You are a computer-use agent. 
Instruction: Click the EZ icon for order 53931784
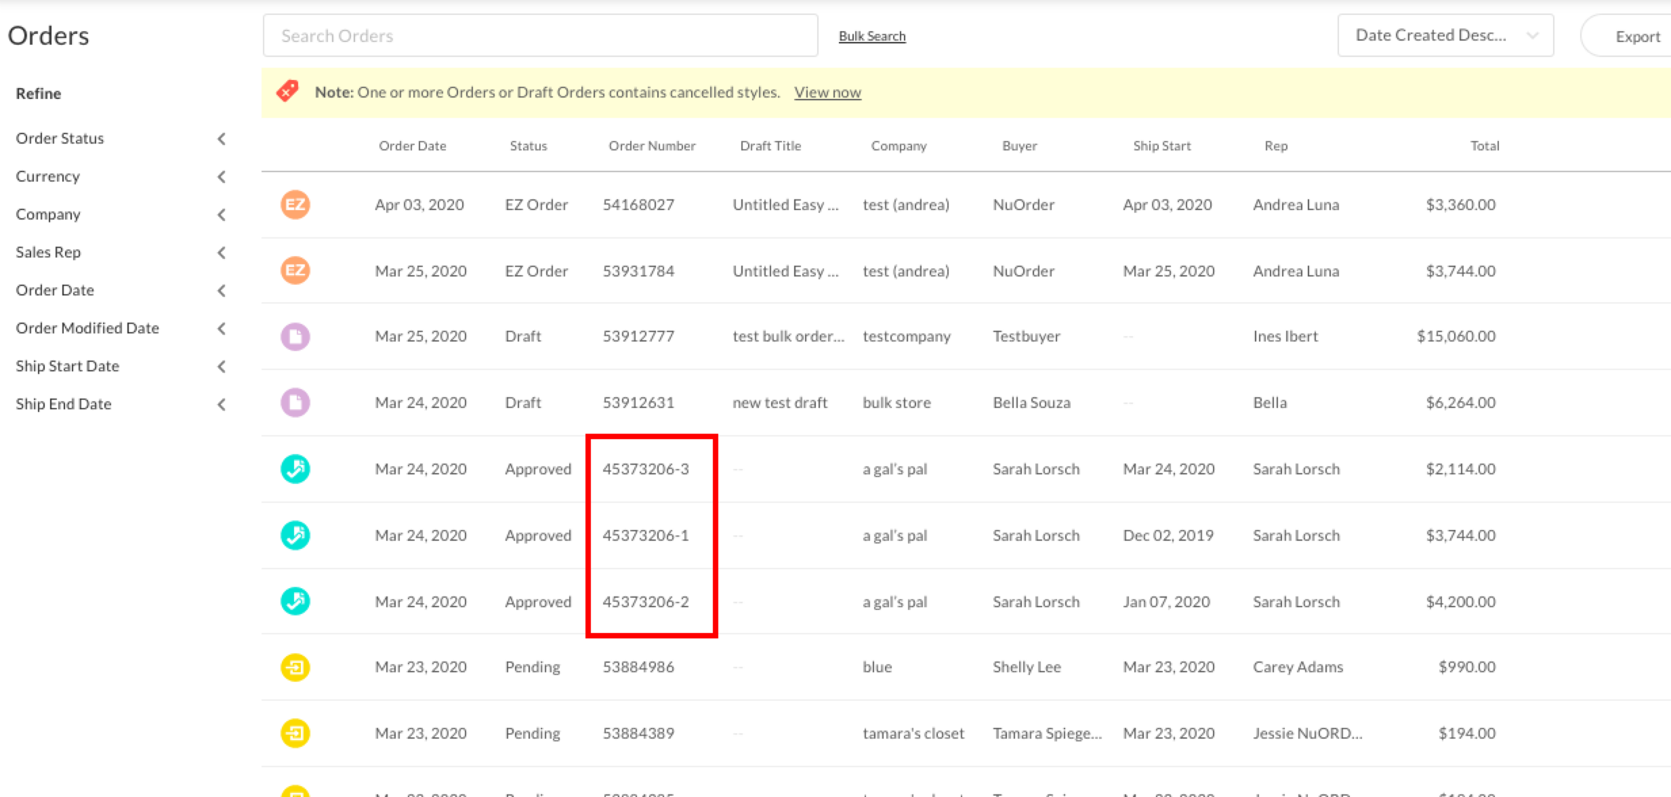(295, 271)
